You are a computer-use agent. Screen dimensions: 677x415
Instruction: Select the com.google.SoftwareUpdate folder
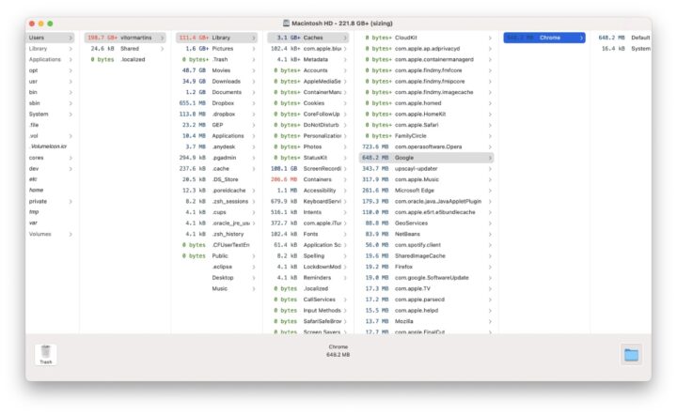tap(427, 278)
